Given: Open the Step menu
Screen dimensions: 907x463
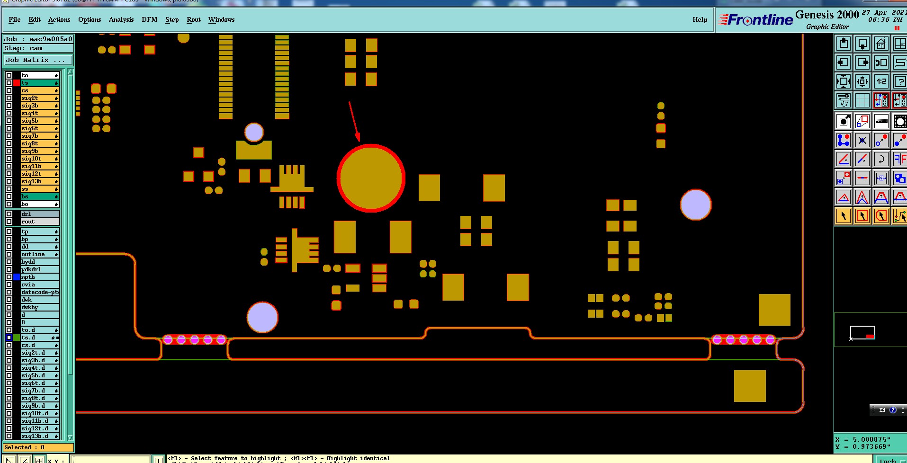Looking at the screenshot, I should click(x=172, y=19).
